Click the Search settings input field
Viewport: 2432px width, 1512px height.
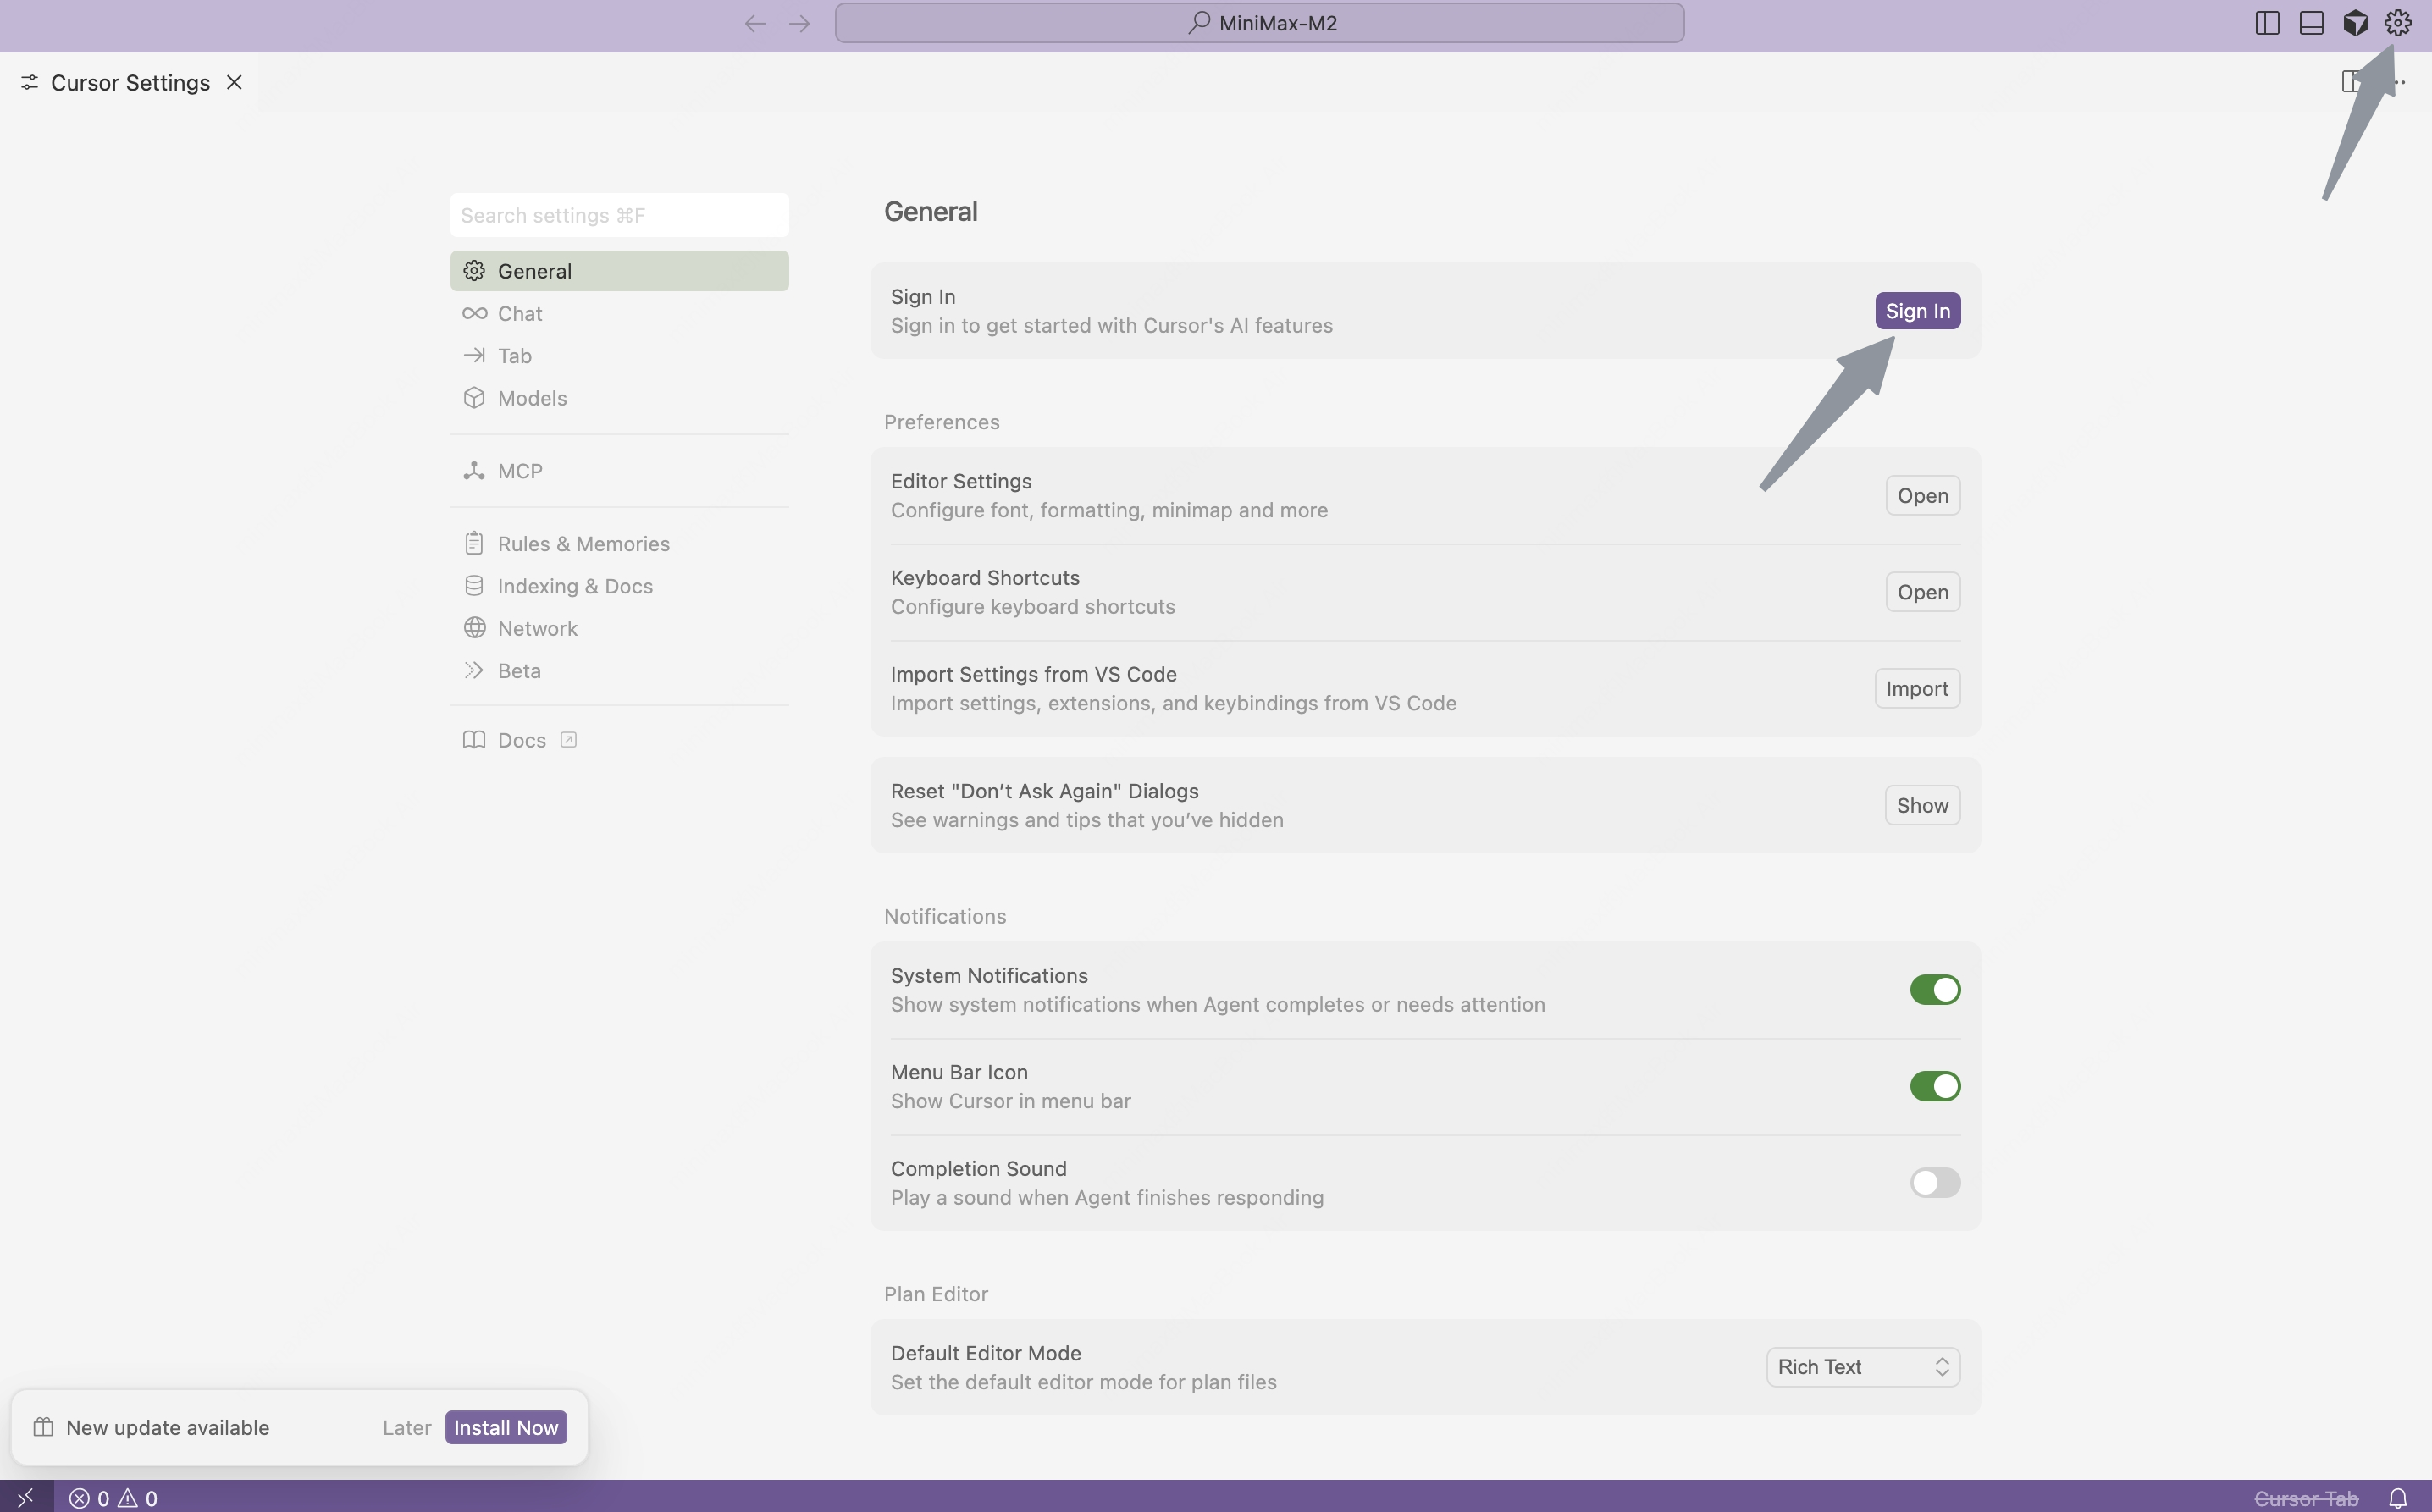(619, 215)
